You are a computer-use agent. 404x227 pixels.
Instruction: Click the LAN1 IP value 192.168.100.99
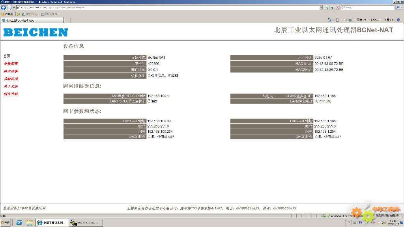159,121
